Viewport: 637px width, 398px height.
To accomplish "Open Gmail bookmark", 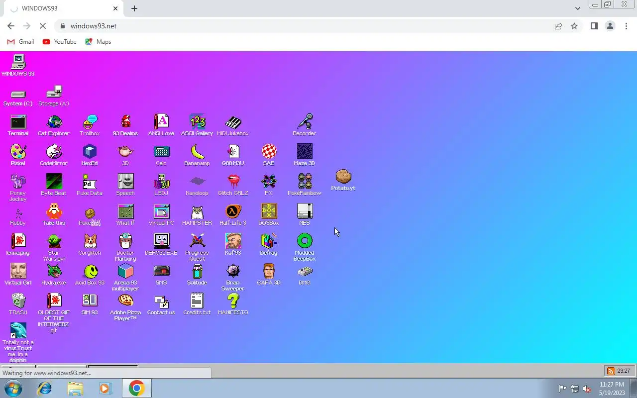I will click(x=21, y=42).
